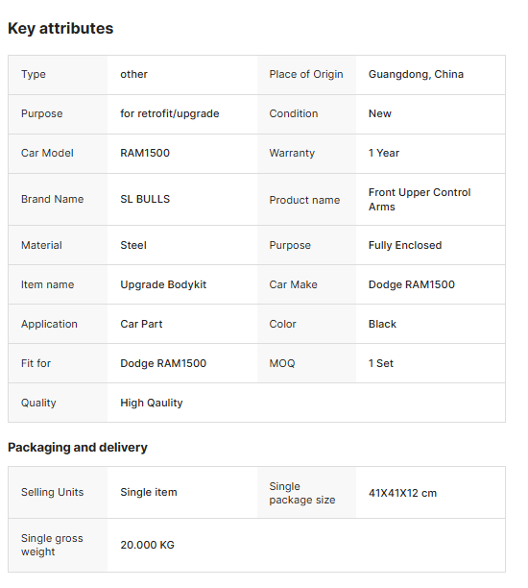Image resolution: width=528 pixels, height=588 pixels.
Task: Click the 1 Set MOQ value
Action: point(381,363)
